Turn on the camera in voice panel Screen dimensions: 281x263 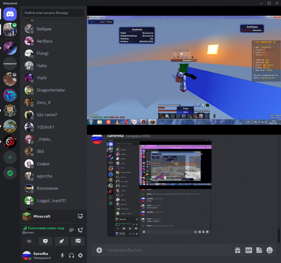(29, 241)
